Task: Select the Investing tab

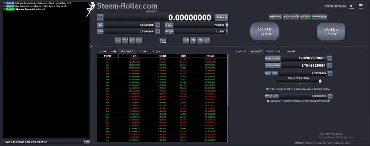Action: coord(256,51)
